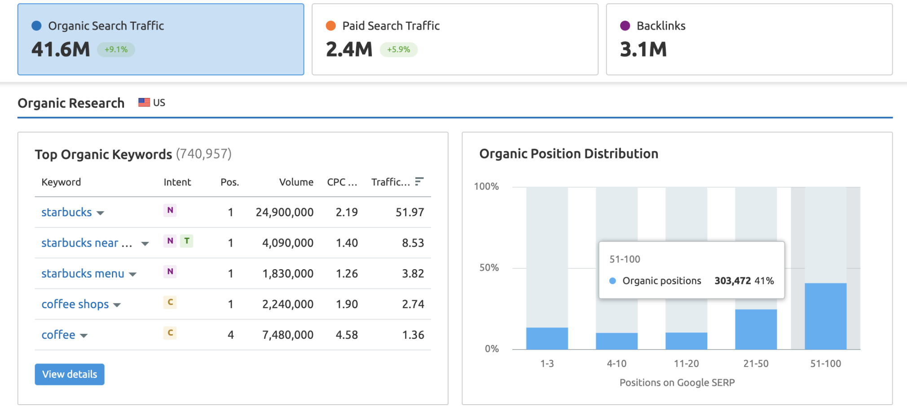Viewport: 907px width, 415px height.
Task: Open the Top Organic Keywords heading link
Action: click(x=104, y=154)
